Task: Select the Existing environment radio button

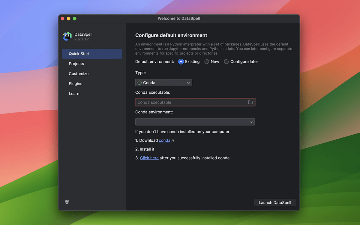Action: point(181,61)
